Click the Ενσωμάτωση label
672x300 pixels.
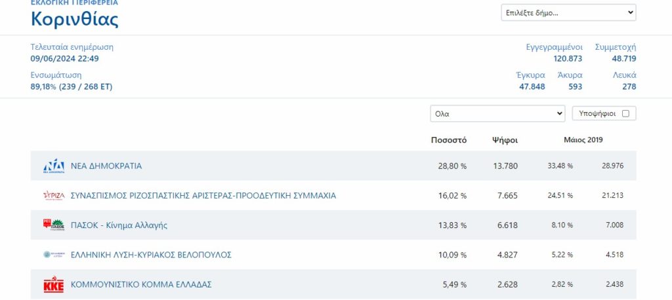click(x=56, y=75)
